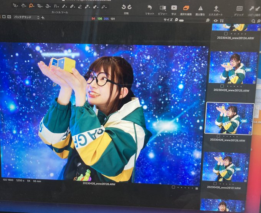Click the リセット reset icon
Viewport: 261px width, 213px height.
[149, 7]
